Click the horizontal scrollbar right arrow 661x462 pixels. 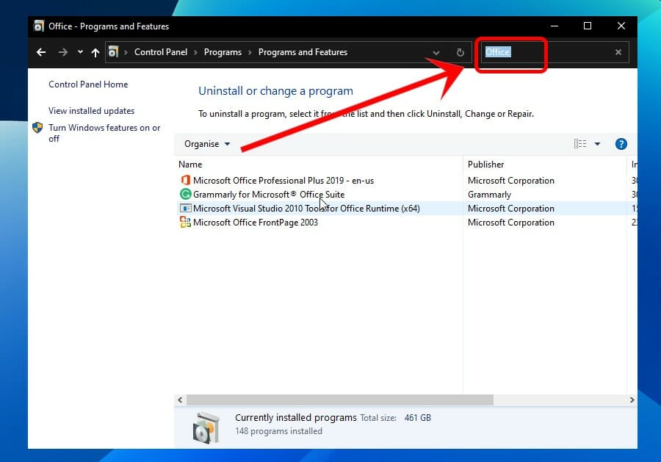point(632,400)
